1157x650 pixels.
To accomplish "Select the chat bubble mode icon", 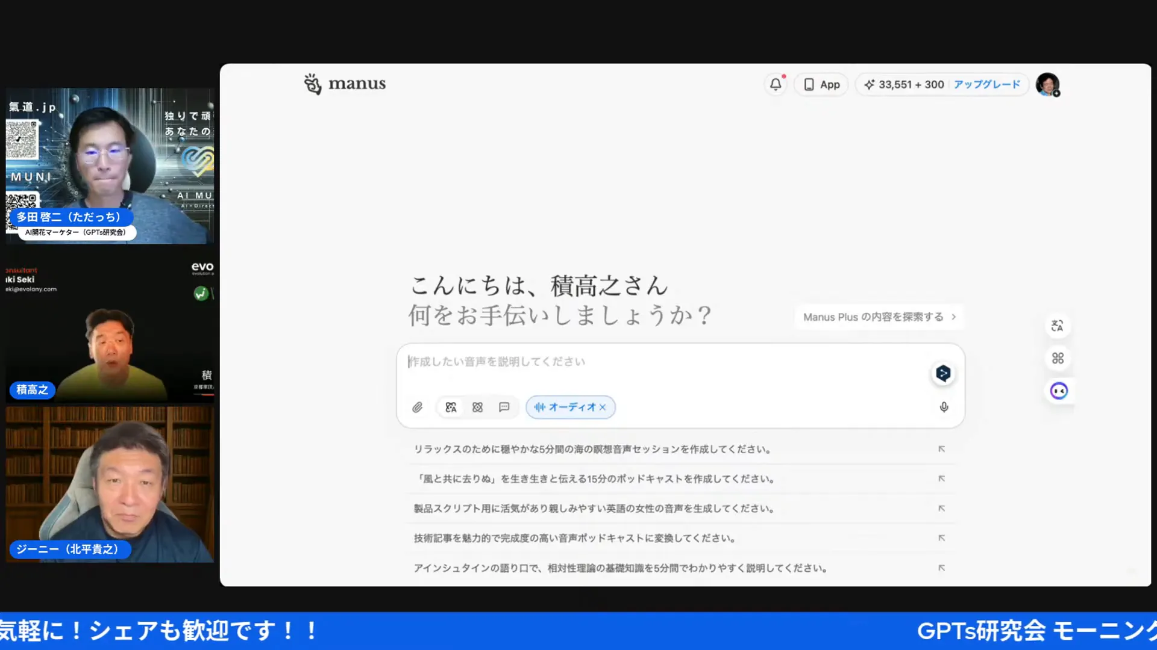I will 504,407.
